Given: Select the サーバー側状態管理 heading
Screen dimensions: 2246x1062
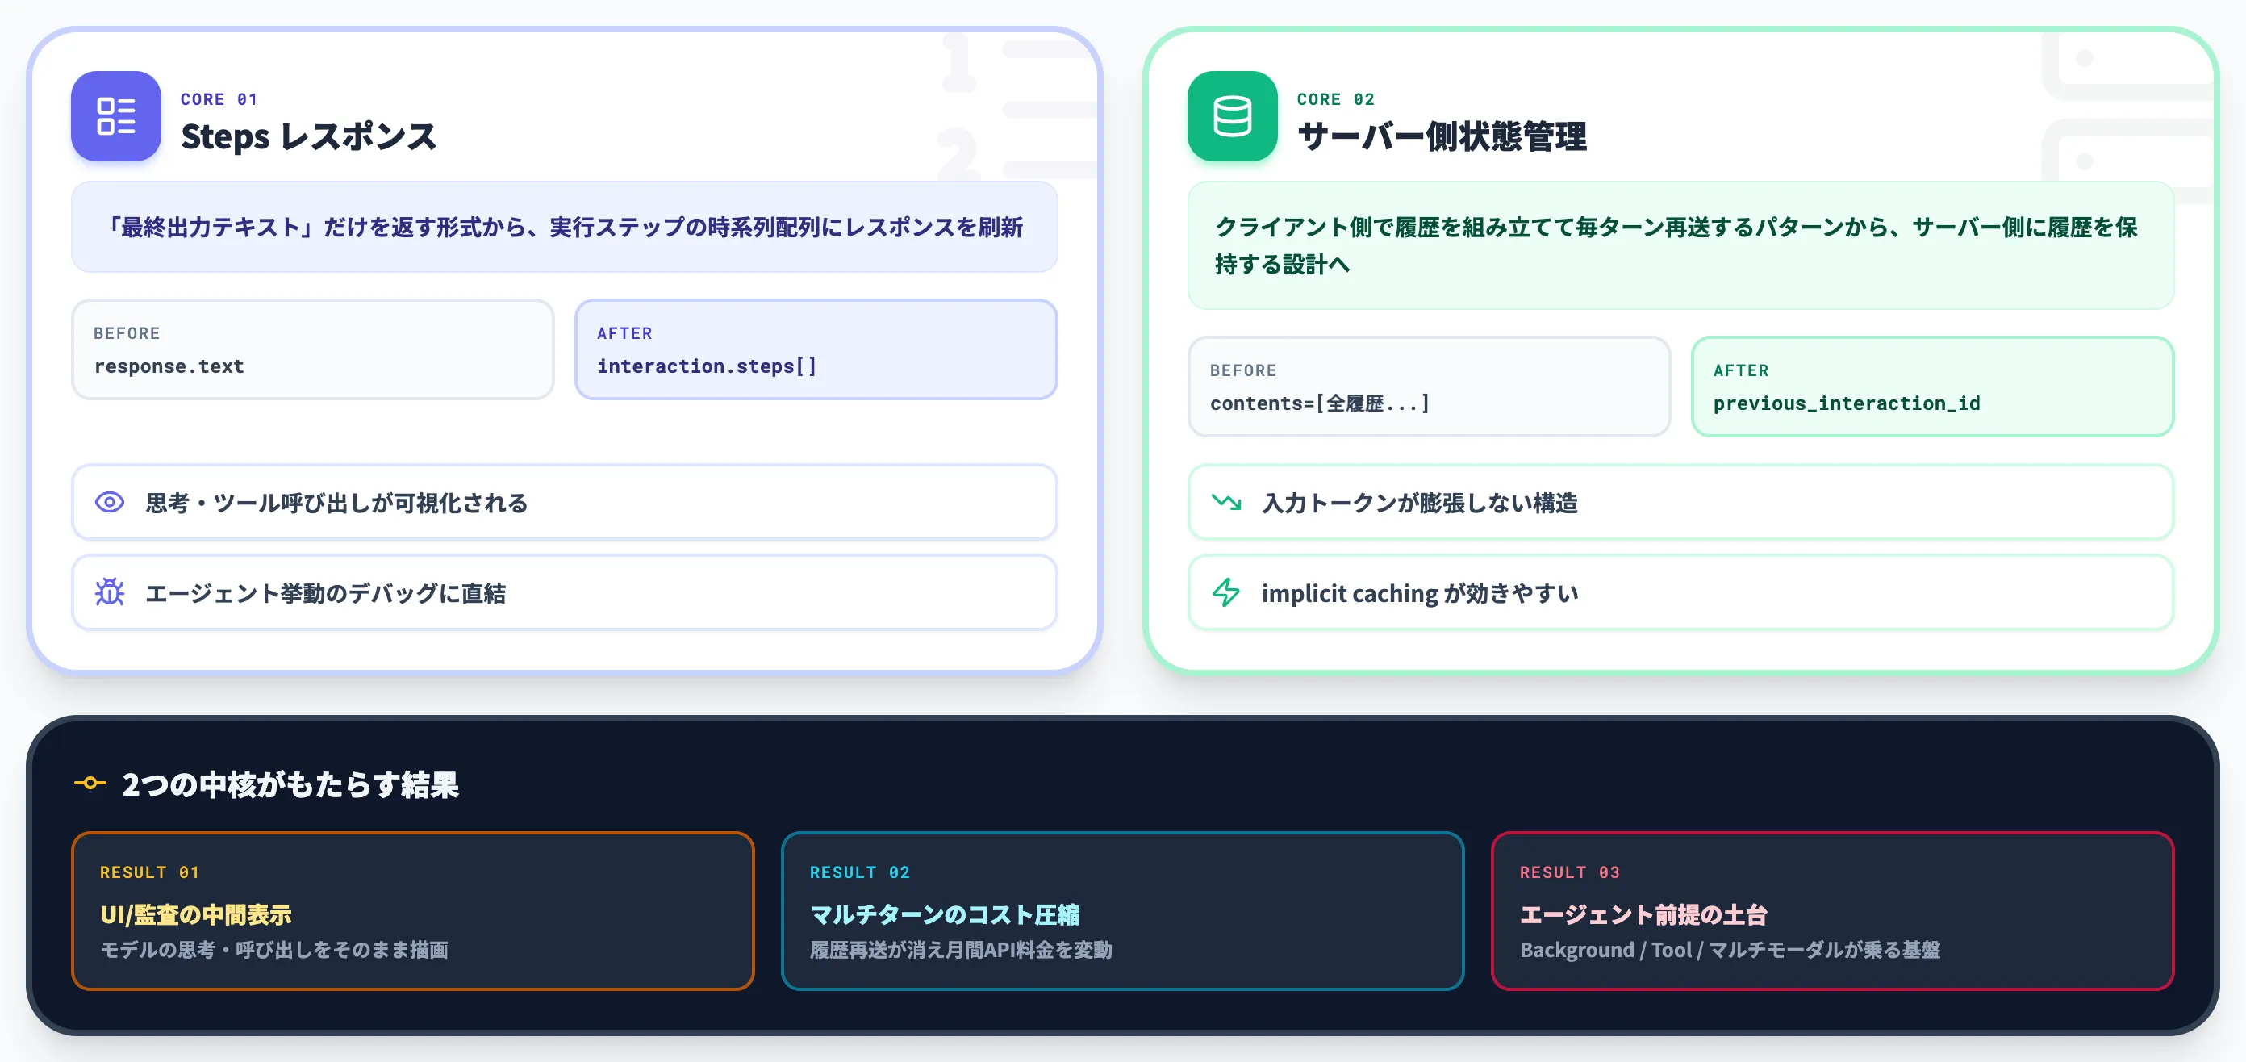Looking at the screenshot, I should point(1441,137).
